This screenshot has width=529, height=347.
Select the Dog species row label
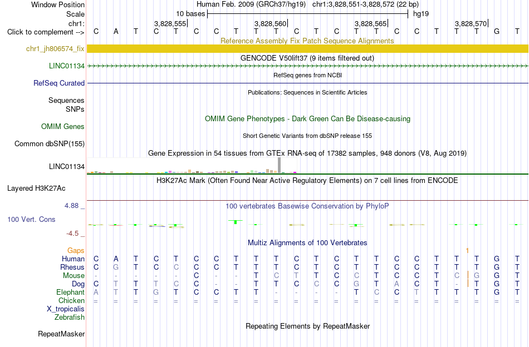(78, 284)
